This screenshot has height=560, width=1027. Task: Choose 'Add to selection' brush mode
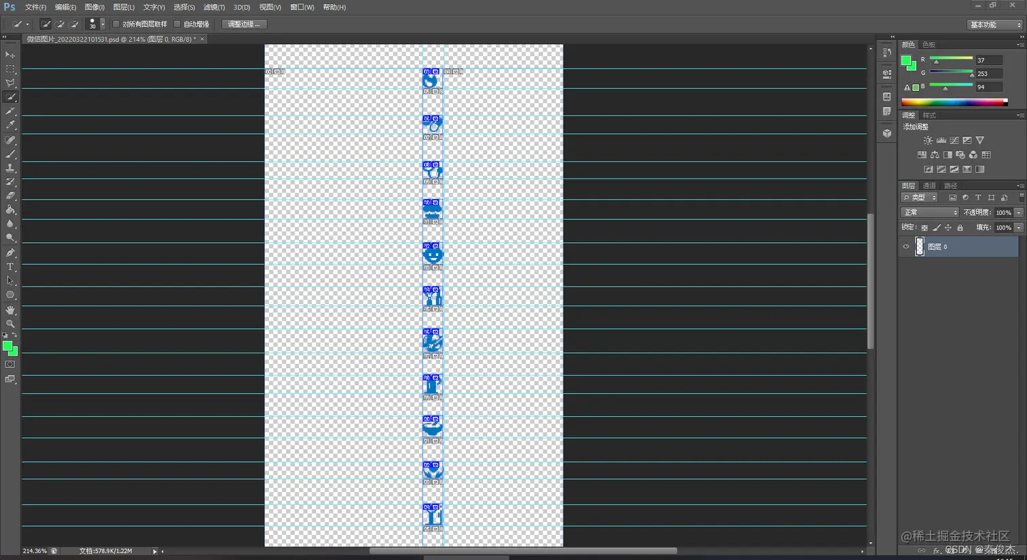(x=60, y=24)
